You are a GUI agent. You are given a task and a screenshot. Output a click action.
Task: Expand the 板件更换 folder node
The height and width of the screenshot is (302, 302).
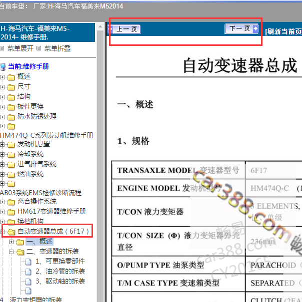tap(2, 107)
